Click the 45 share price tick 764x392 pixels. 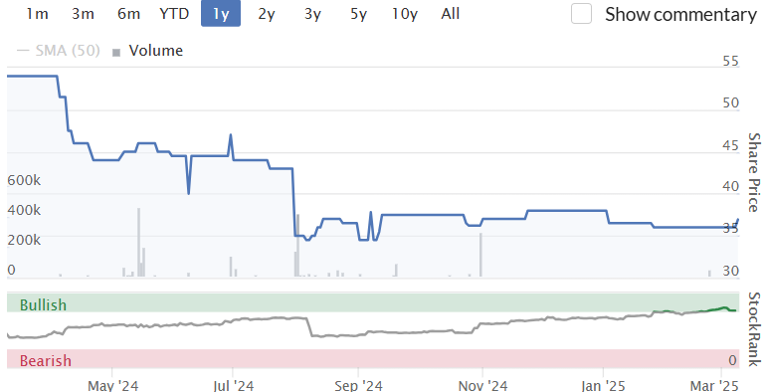730,145
